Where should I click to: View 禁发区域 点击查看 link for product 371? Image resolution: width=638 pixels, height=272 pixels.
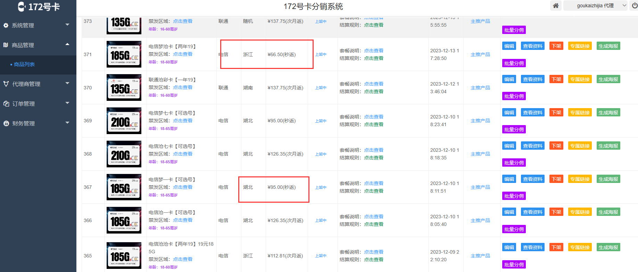tap(183, 54)
